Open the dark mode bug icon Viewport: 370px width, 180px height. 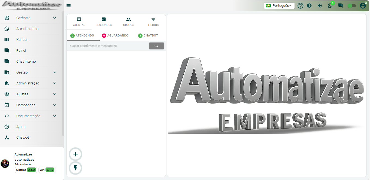click(309, 5)
